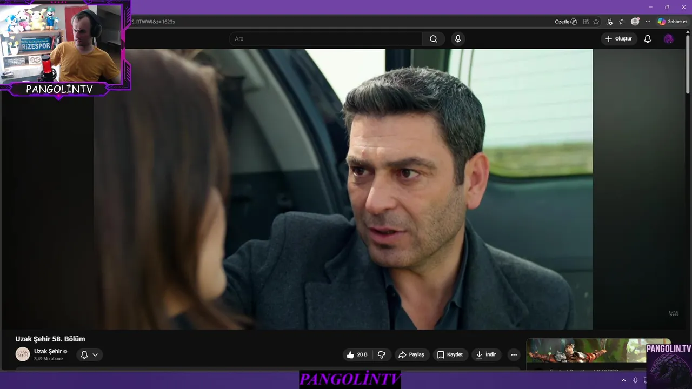
Task: Like the video with thumbs up
Action: point(357,355)
